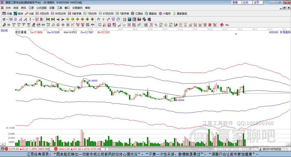Select the crosshair cursor tool
The image size is (291, 157).
point(103,19)
